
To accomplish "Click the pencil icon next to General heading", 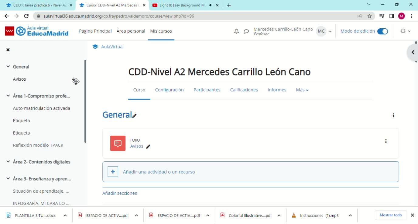I will click(x=135, y=116).
